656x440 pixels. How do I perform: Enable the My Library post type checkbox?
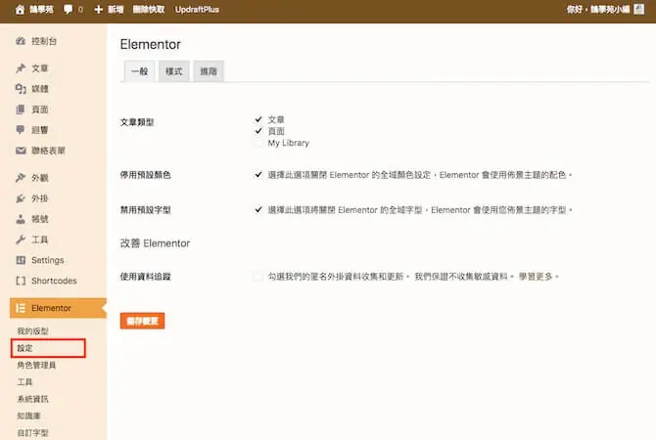point(258,143)
